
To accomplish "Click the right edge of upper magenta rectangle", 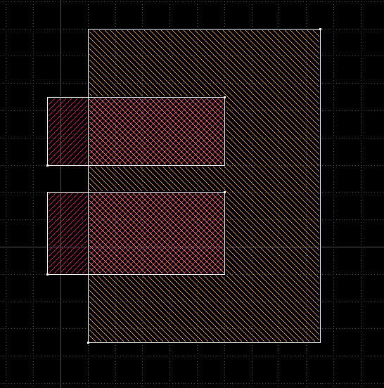I will point(224,131).
